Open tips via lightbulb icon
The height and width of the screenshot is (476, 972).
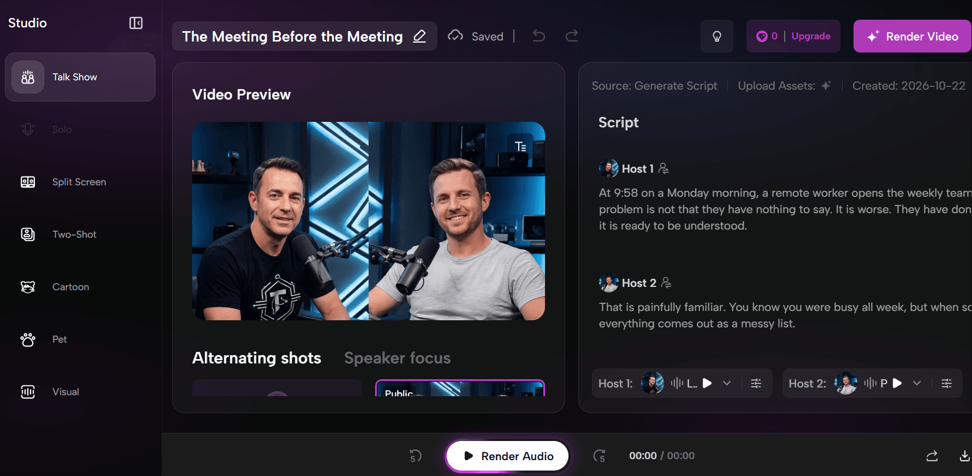[x=717, y=36]
